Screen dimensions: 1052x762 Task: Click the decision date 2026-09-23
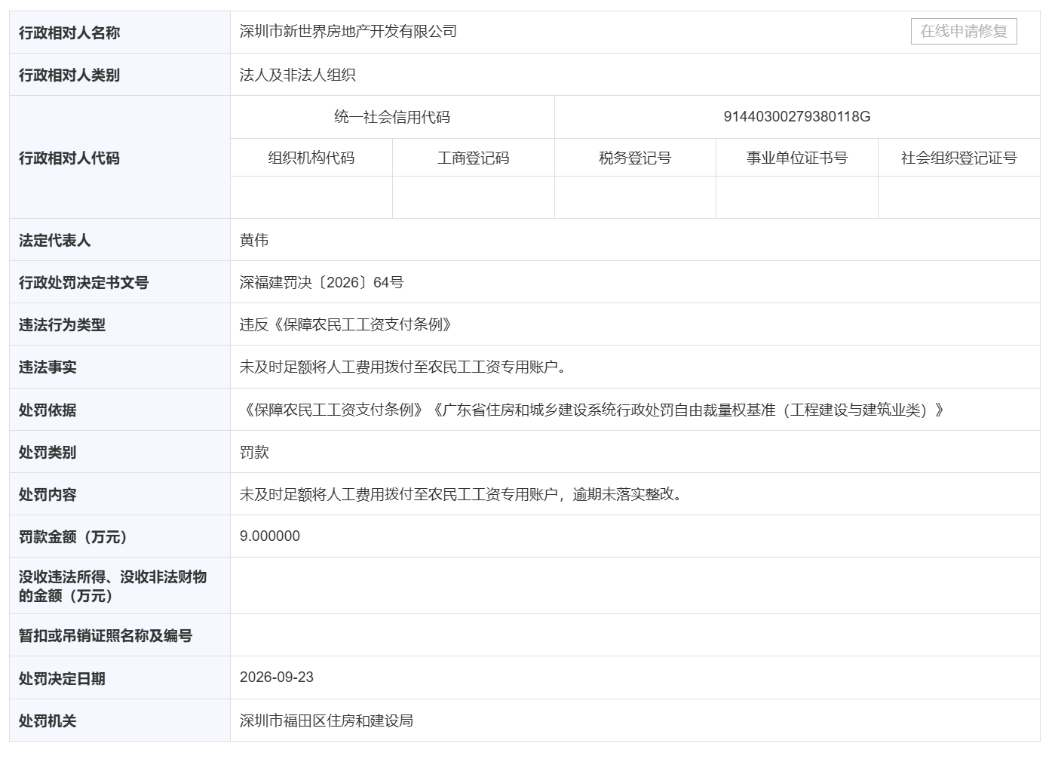coord(277,678)
